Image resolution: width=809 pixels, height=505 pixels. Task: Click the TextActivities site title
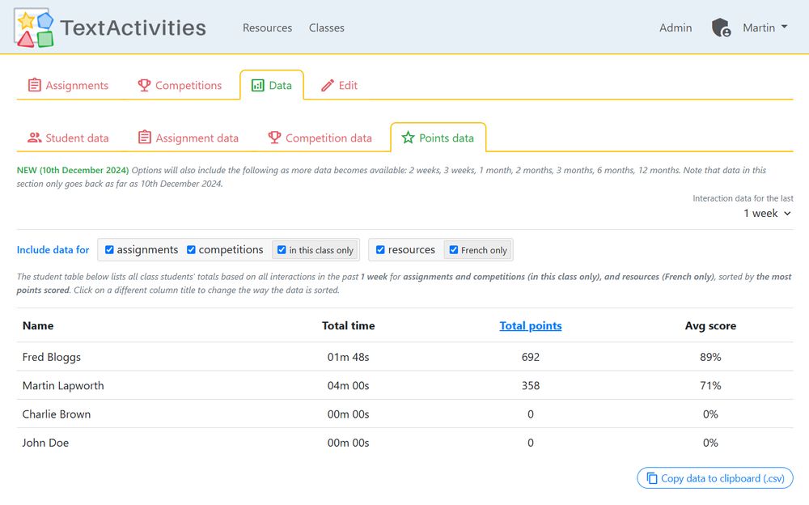[x=133, y=28]
